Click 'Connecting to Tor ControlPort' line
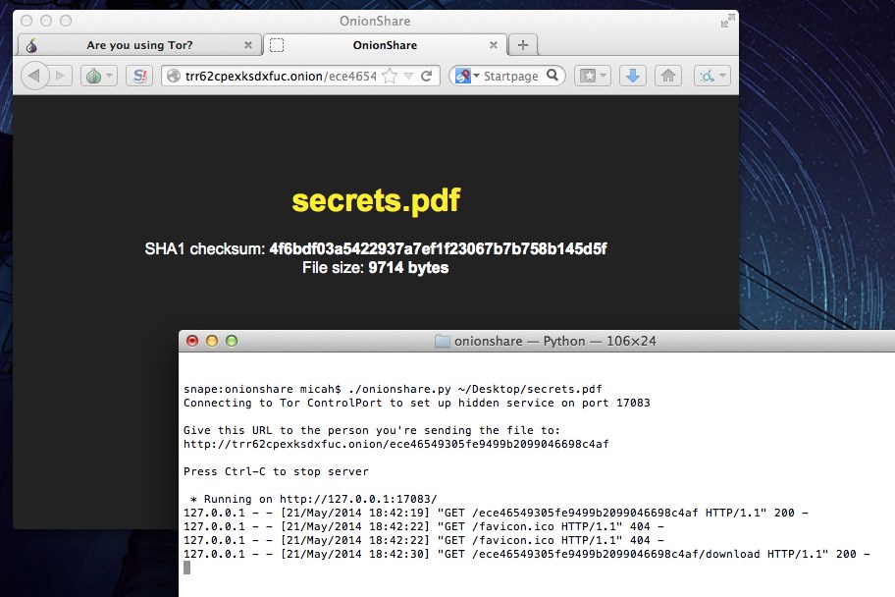This screenshot has width=895, height=597. click(417, 403)
